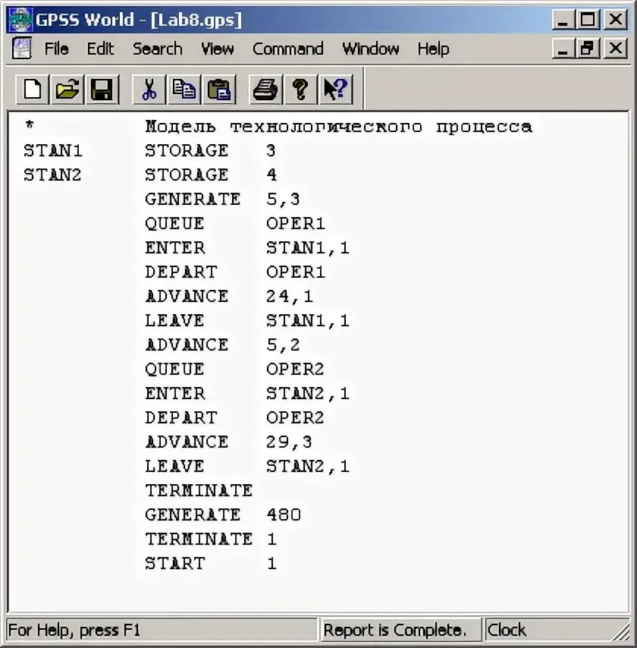Restore the Lab8.gps document window
This screenshot has width=637, height=648.
[588, 49]
